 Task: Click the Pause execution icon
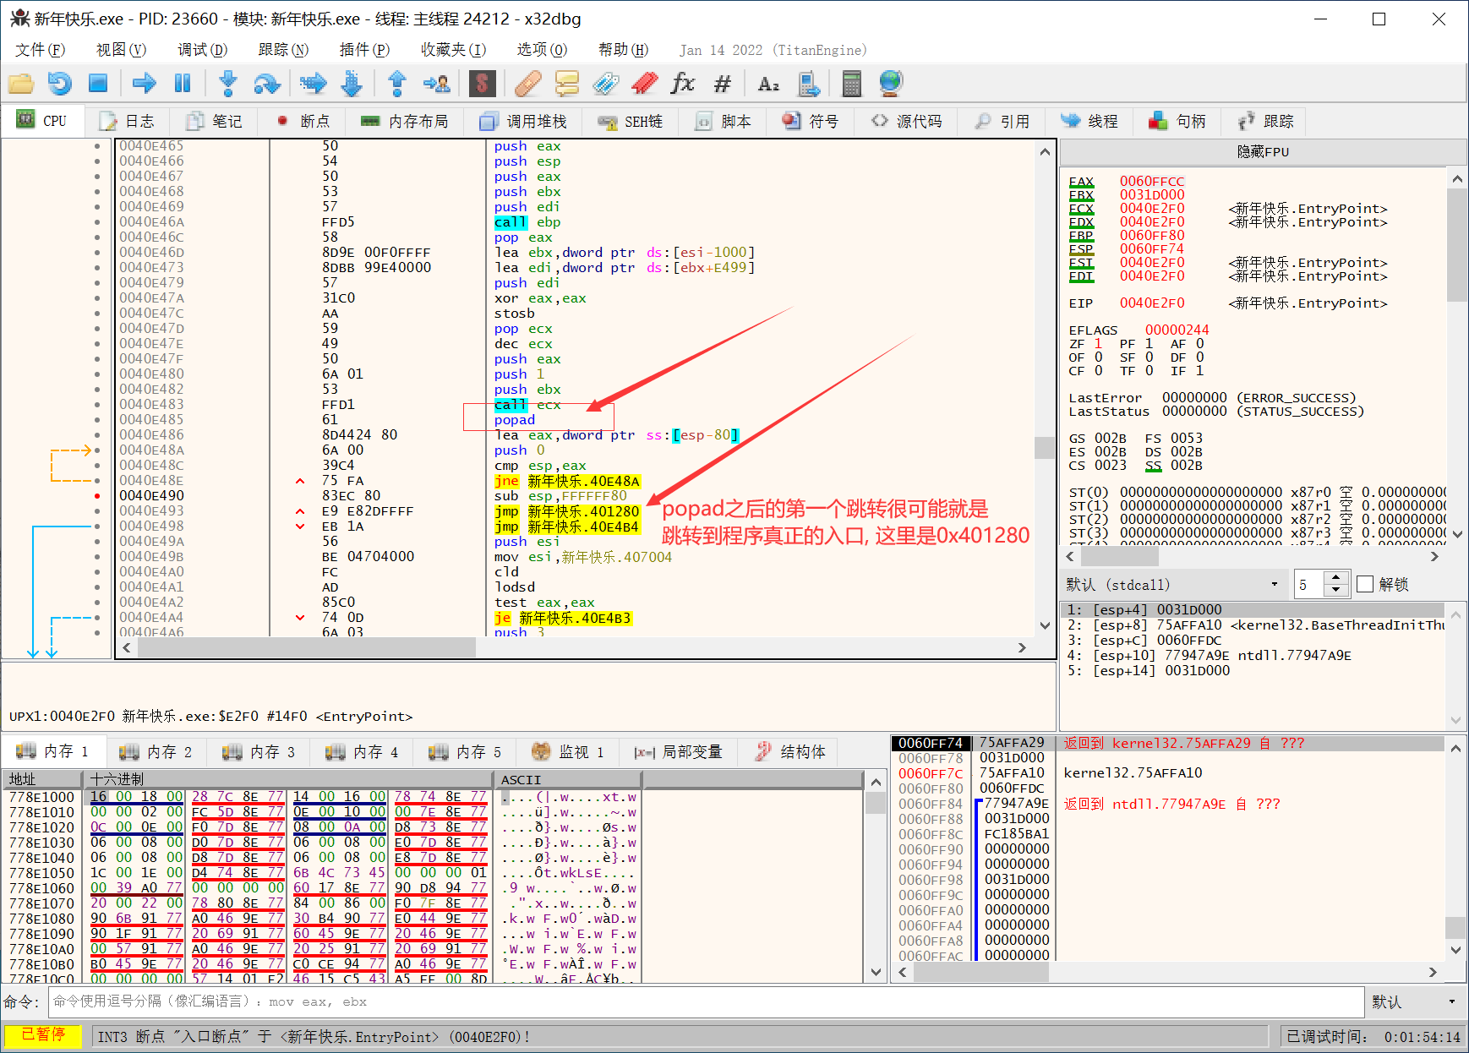click(183, 84)
